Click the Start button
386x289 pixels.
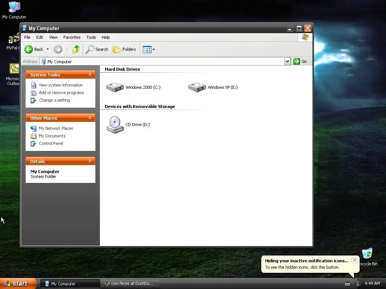(18, 284)
